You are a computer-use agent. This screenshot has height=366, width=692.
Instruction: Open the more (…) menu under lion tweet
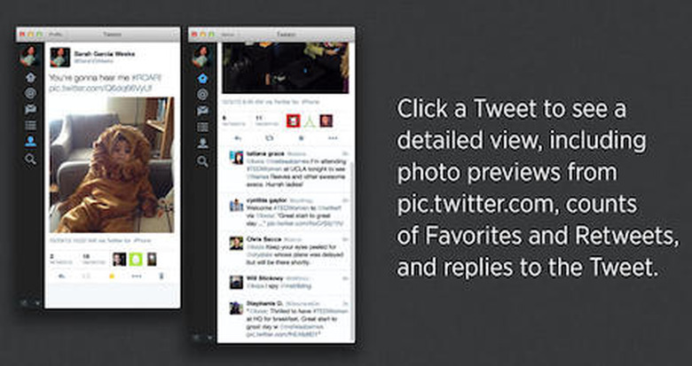click(x=137, y=276)
